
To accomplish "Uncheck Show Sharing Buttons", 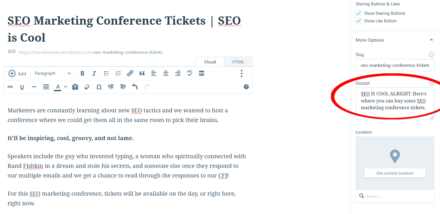I will point(359,13).
